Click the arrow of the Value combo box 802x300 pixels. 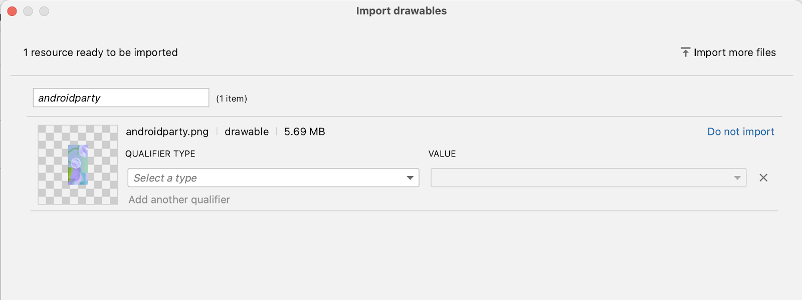click(737, 177)
